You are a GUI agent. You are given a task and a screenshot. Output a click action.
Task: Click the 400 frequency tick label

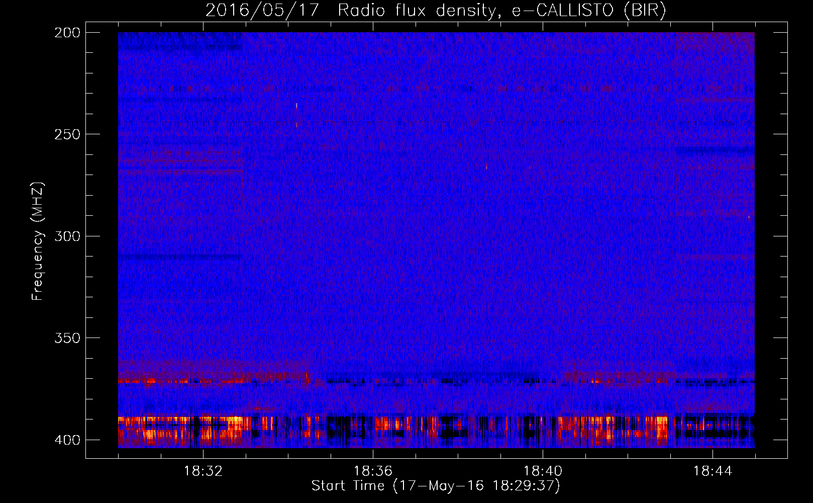pos(67,440)
